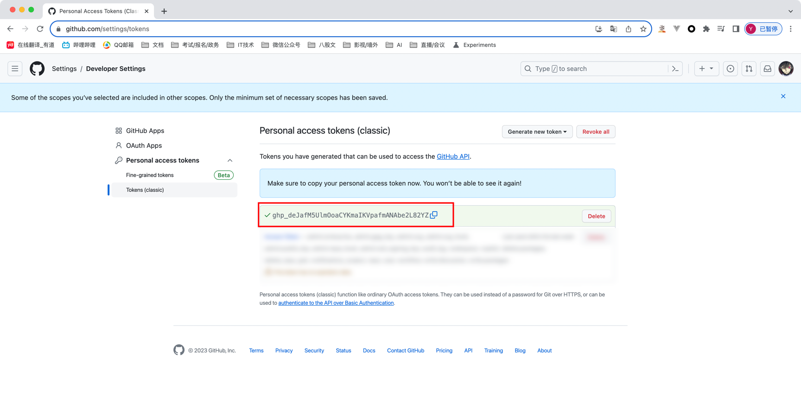Open OAuth Apps settings
This screenshot has height=396, width=801.
pyautogui.click(x=144, y=145)
